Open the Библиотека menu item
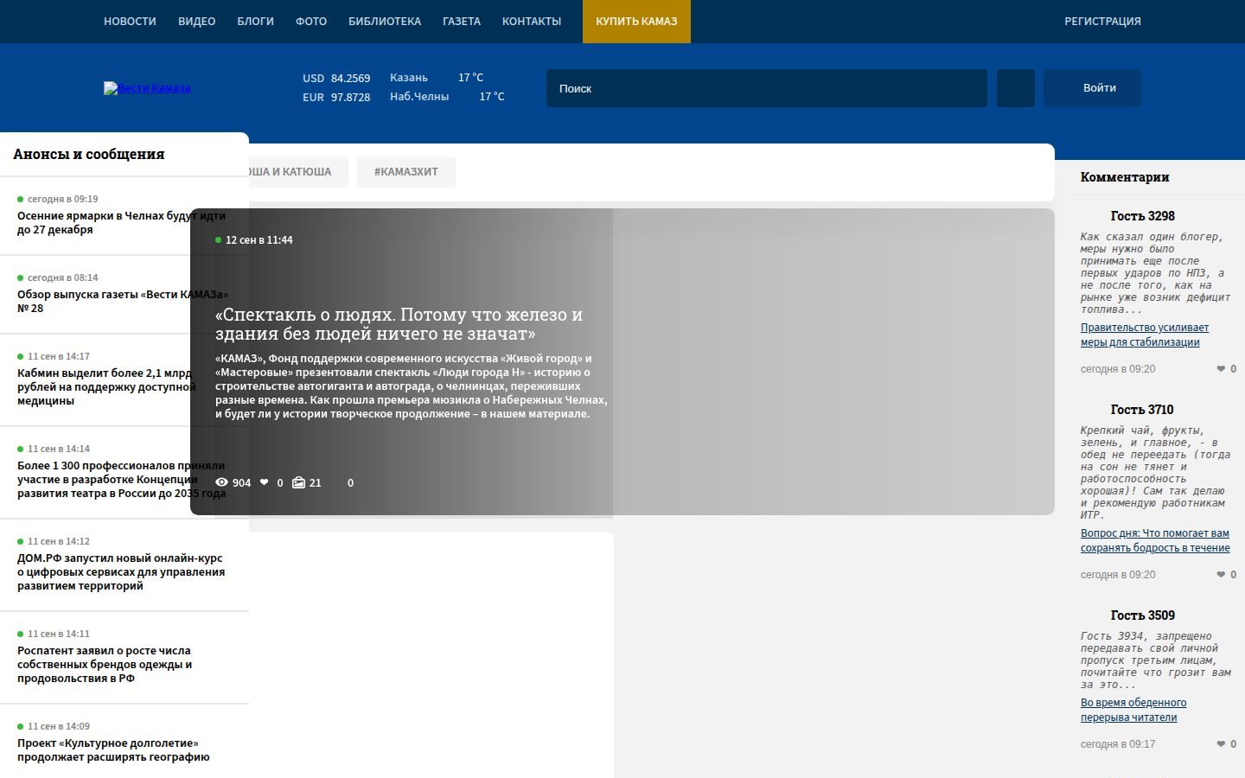Image resolution: width=1245 pixels, height=778 pixels. coord(385,22)
